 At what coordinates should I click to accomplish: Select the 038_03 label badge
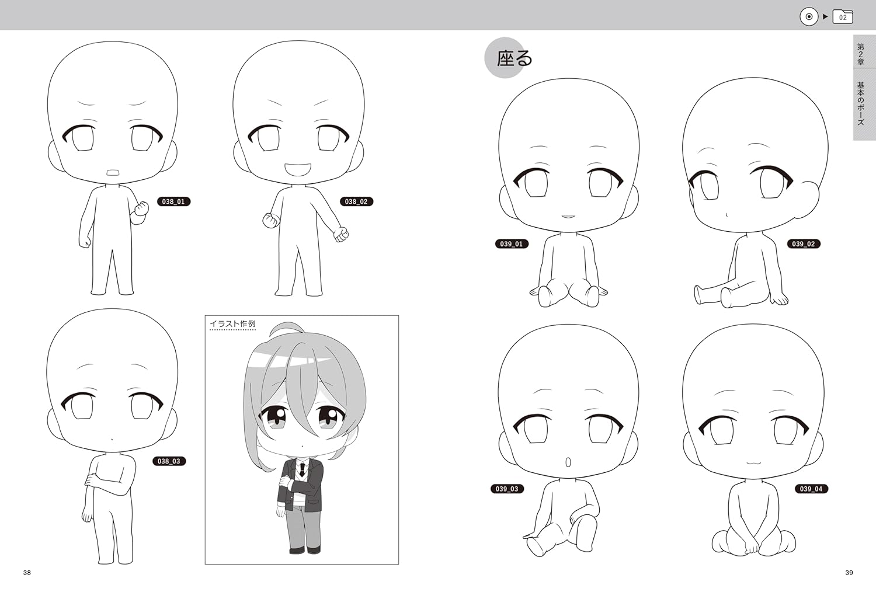(169, 461)
